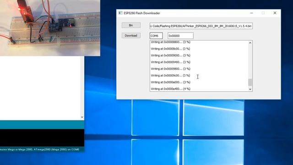The image size is (293, 165).
Task: Select log line 'Writing at 0x0000a400' (4 %)
Action: point(170,89)
